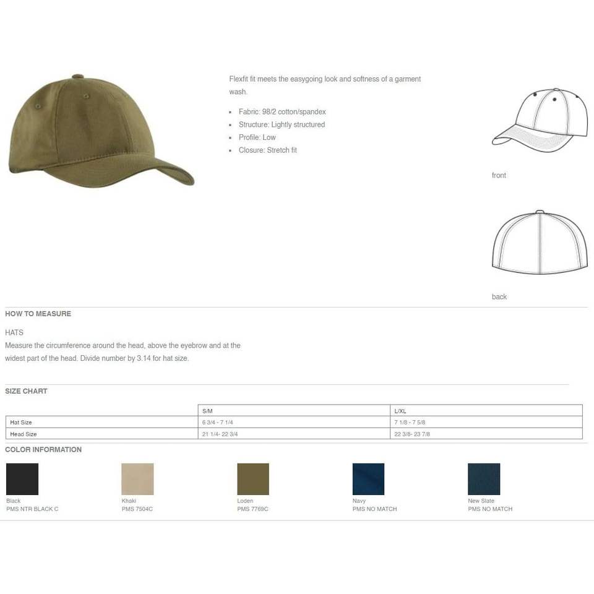This screenshot has width=594, height=594.
Task: Click 'Fabric: 98/2 cotton/spandex' bullet
Action: click(x=282, y=112)
